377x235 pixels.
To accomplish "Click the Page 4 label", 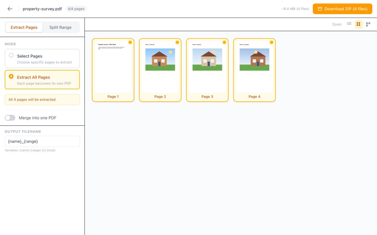I will (x=254, y=97).
